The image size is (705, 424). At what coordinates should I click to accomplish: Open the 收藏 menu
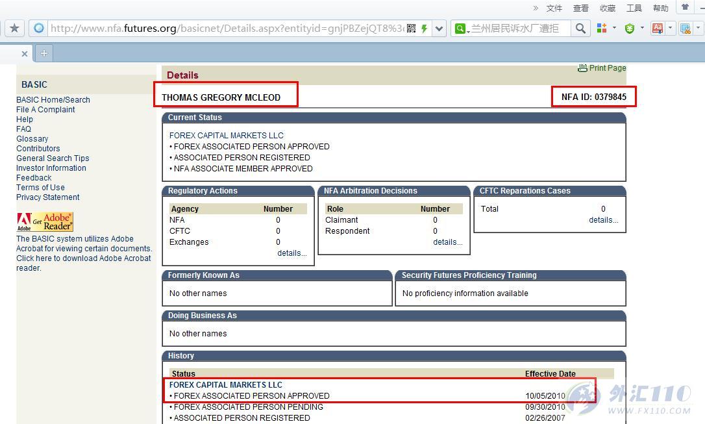click(x=608, y=8)
